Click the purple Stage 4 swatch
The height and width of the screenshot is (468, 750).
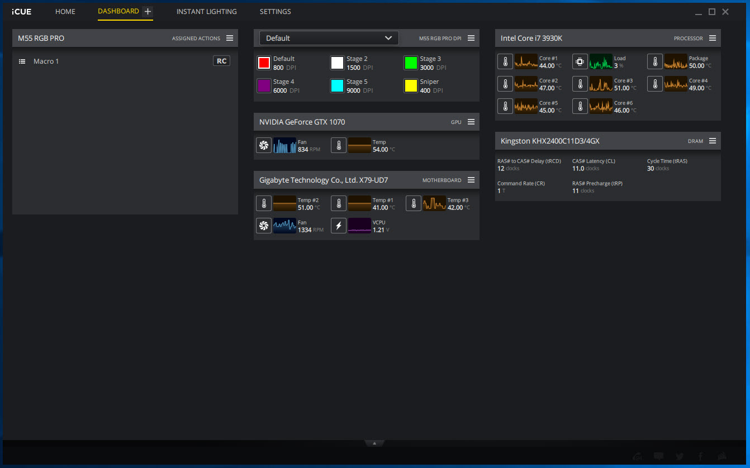pyautogui.click(x=264, y=85)
